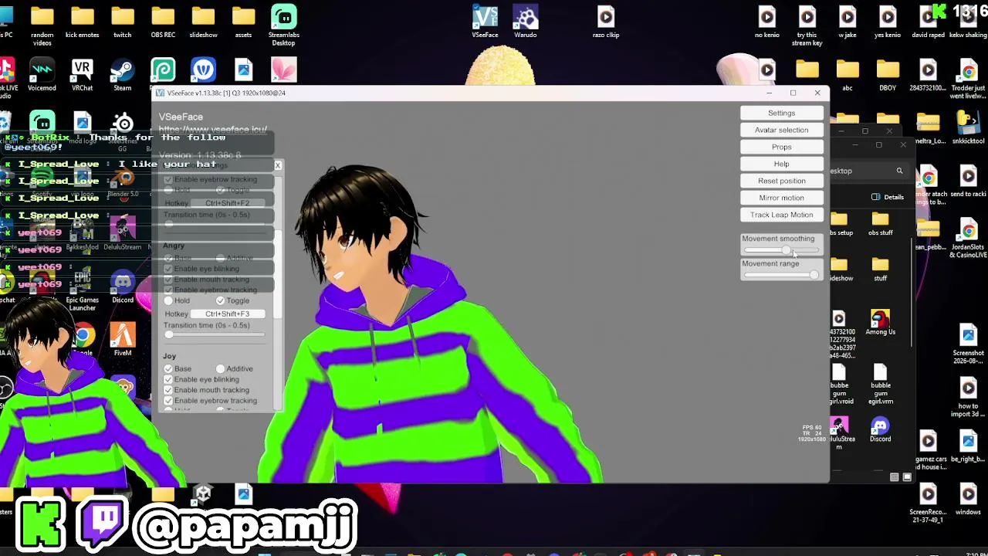
Task: Click the search icon in Explorer window
Action: (x=899, y=171)
